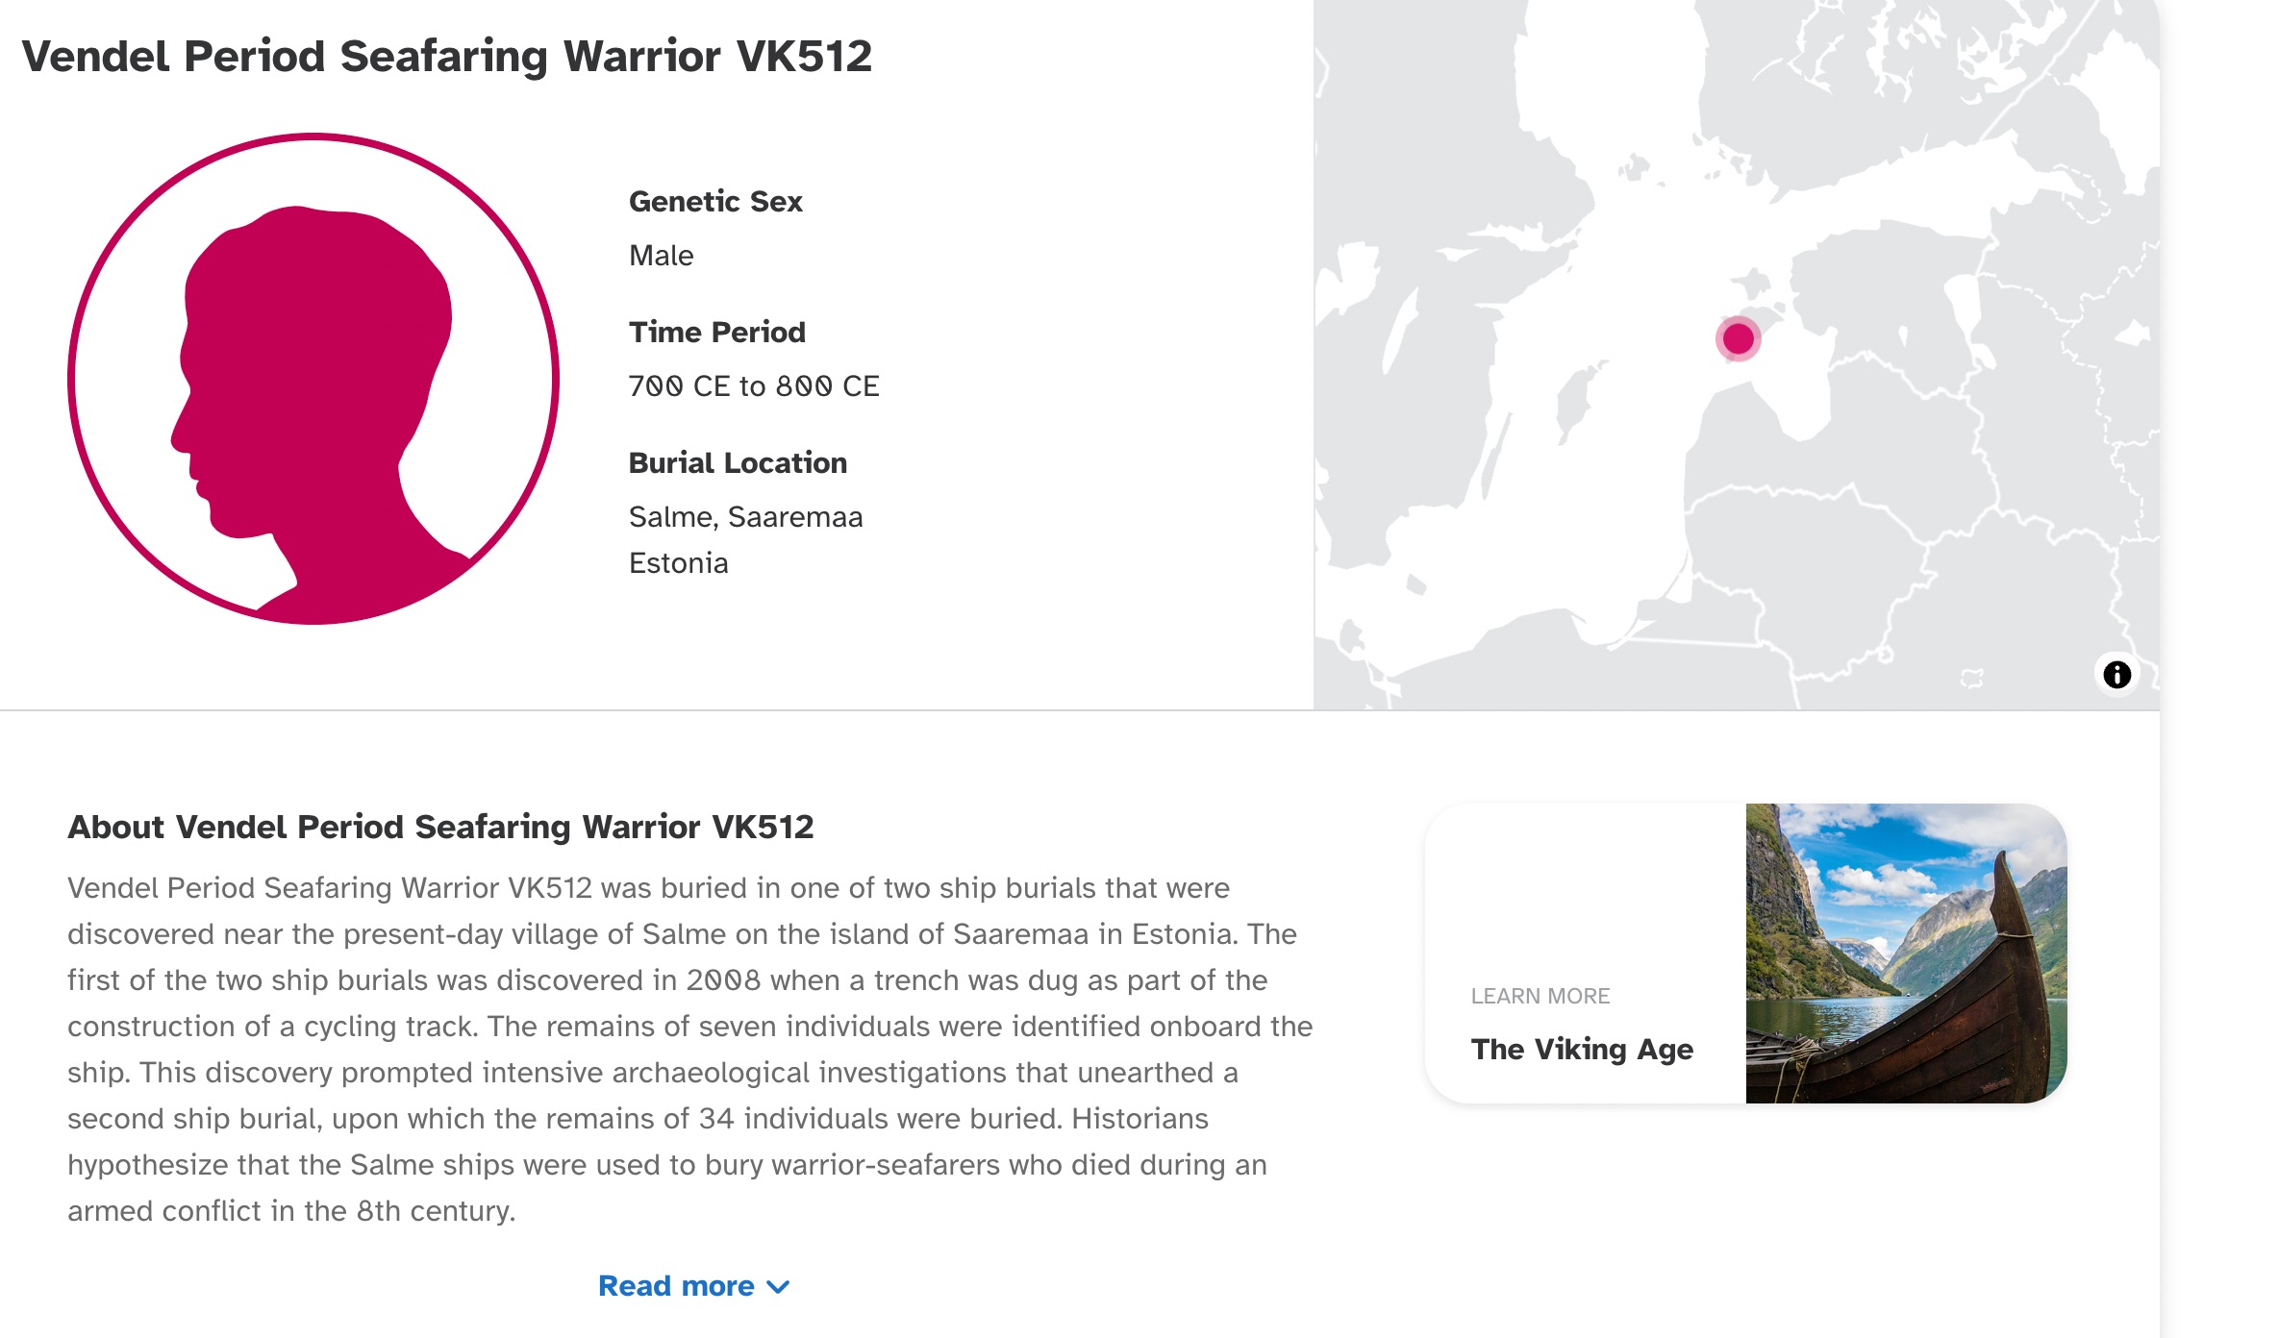
Task: Click the Genetic Sex heading
Action: click(x=715, y=202)
